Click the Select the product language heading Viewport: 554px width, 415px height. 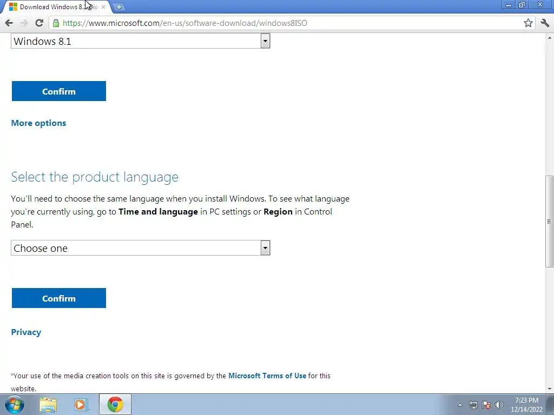coord(95,177)
